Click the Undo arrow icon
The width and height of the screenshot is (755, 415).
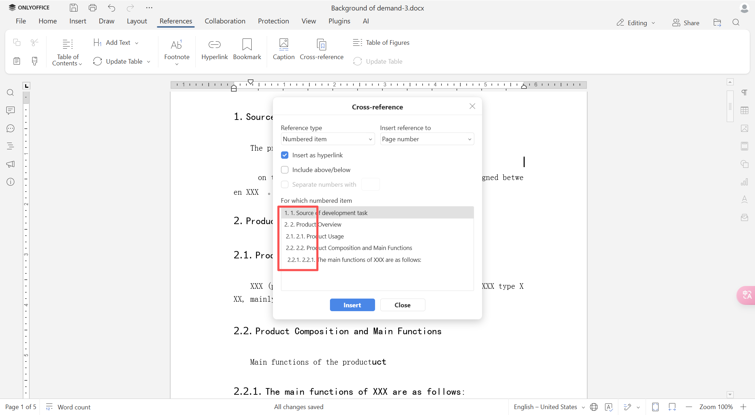[112, 8]
